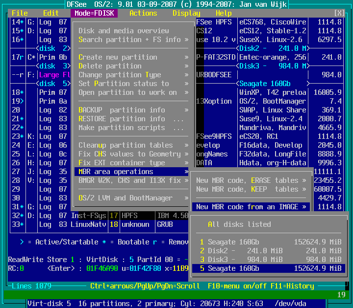Open the Help menu
Viewport: 353px width, 308px height.
point(224,13)
